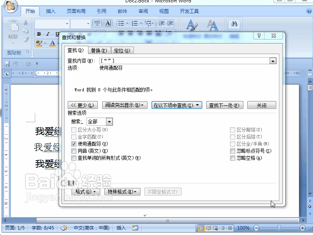Open Change Styles icon
The height and width of the screenshot is (235, 313).
[x=212, y=25]
